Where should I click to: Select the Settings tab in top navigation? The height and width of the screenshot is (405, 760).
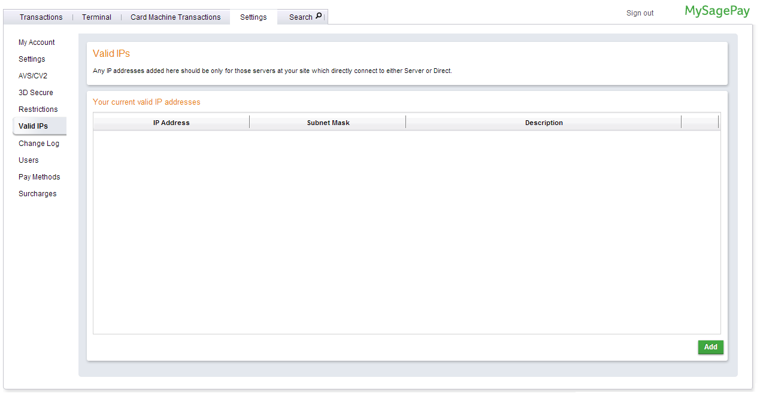(x=253, y=17)
